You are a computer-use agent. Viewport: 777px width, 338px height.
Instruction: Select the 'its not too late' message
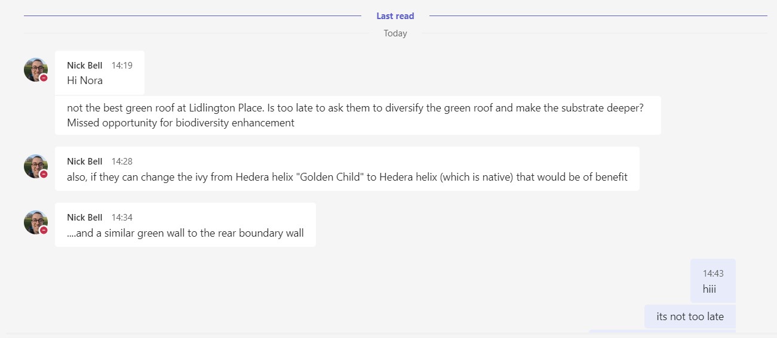click(690, 317)
